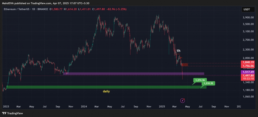Screen dimensions: 258x117
Task: Click the red 1,756.06 price label
Action: (248, 66)
